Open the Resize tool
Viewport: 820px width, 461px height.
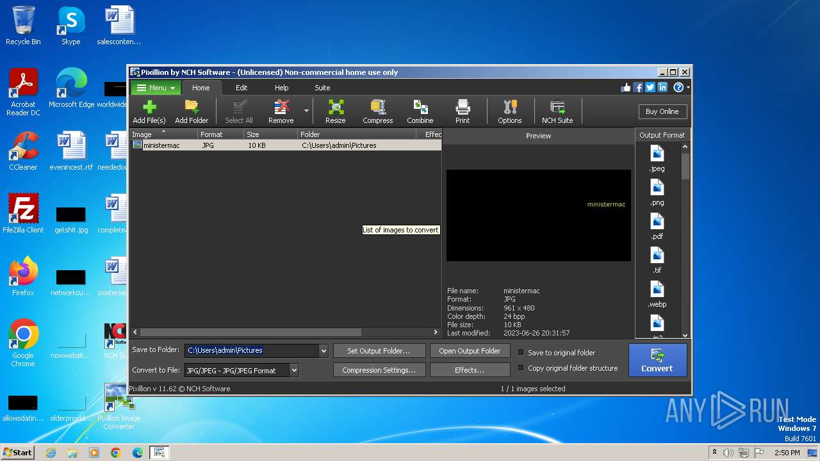click(x=335, y=111)
